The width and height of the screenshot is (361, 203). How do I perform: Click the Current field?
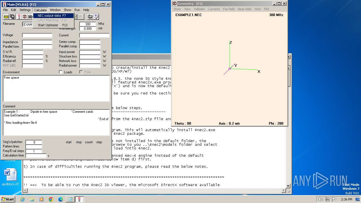94,35
